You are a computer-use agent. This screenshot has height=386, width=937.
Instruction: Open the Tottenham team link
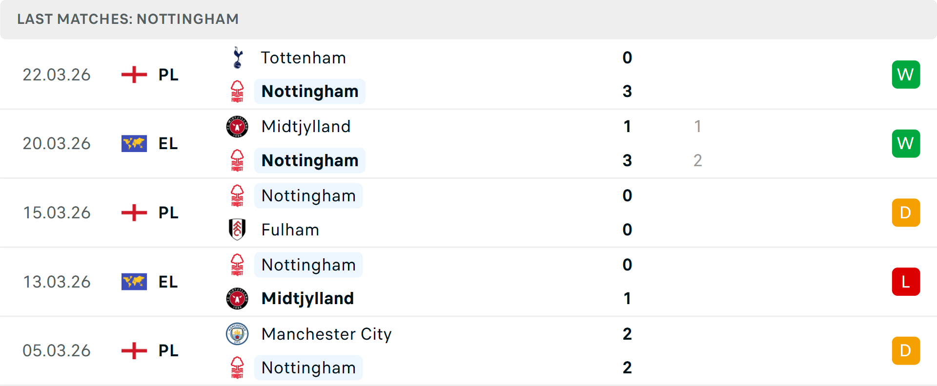point(303,58)
